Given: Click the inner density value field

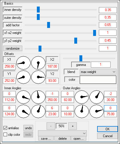Looking at the screenshot, I should click(108, 10).
